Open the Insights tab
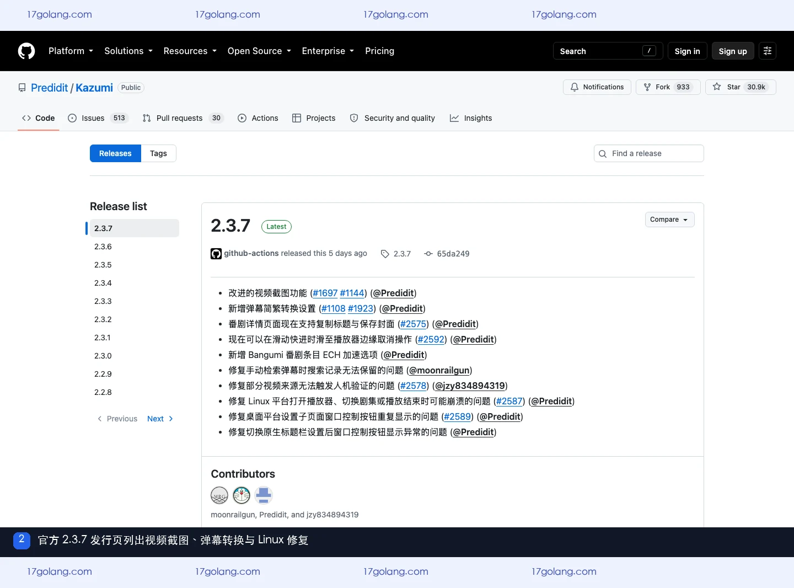This screenshot has height=588, width=794. (x=471, y=118)
